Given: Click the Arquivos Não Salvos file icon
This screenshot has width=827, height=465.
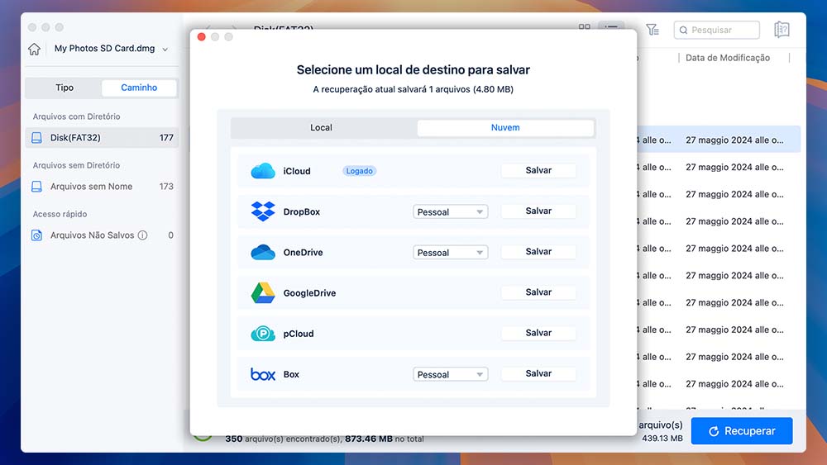Looking at the screenshot, I should click(36, 235).
